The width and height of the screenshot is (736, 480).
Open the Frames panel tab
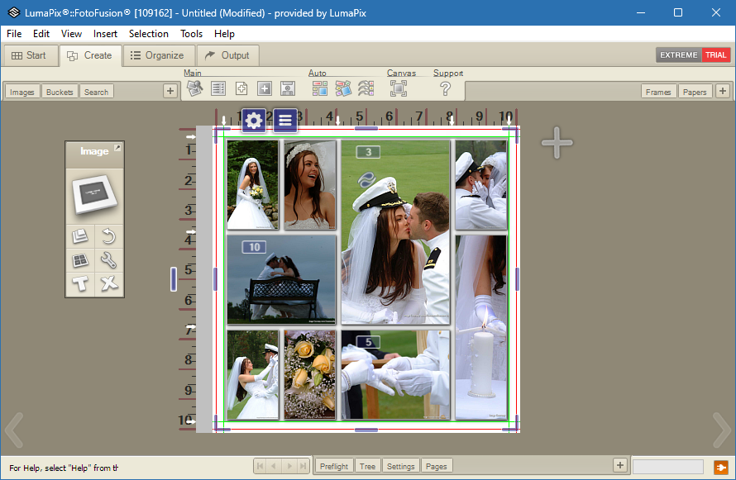click(658, 92)
